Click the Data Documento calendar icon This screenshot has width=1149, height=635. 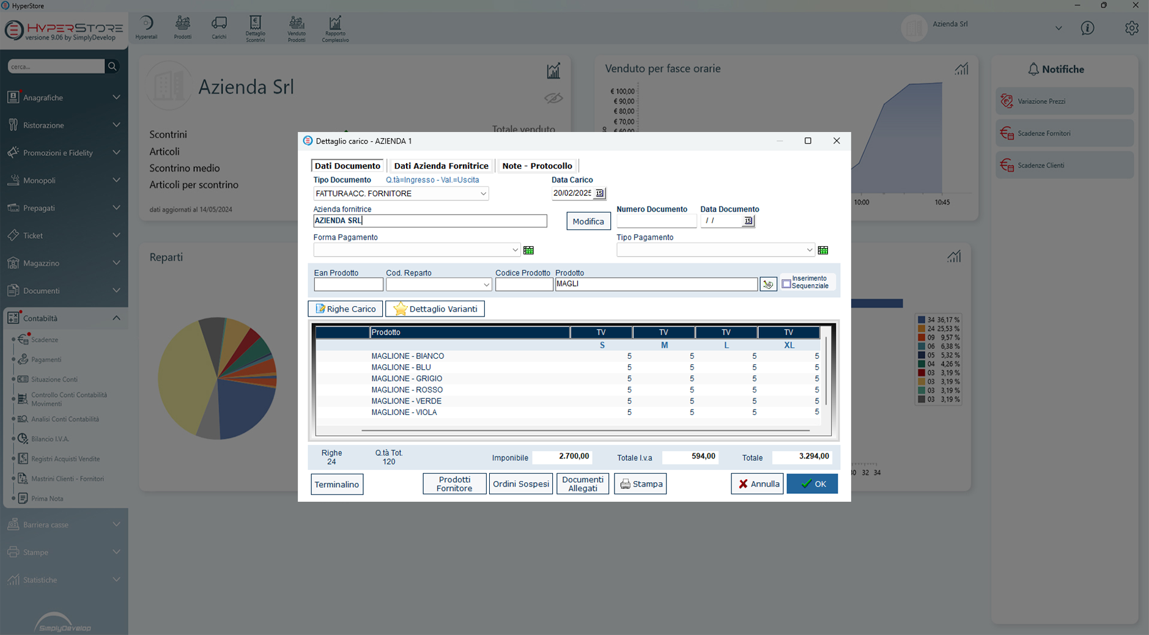click(748, 221)
